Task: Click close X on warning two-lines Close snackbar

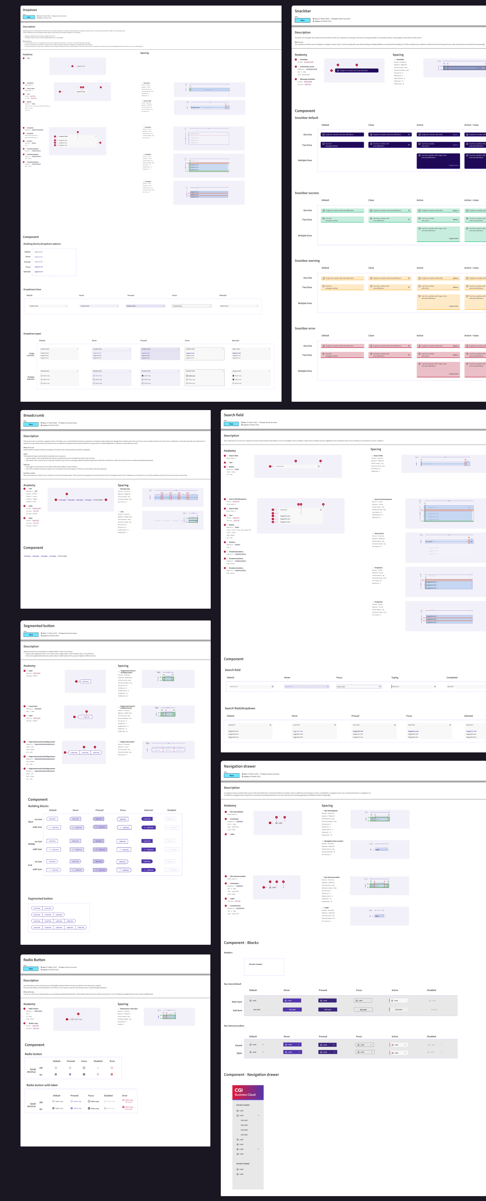Action: pos(409,287)
